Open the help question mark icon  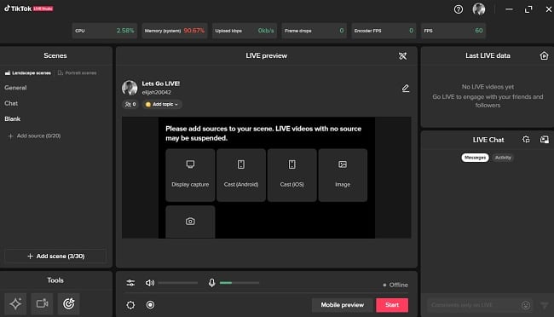tap(459, 9)
